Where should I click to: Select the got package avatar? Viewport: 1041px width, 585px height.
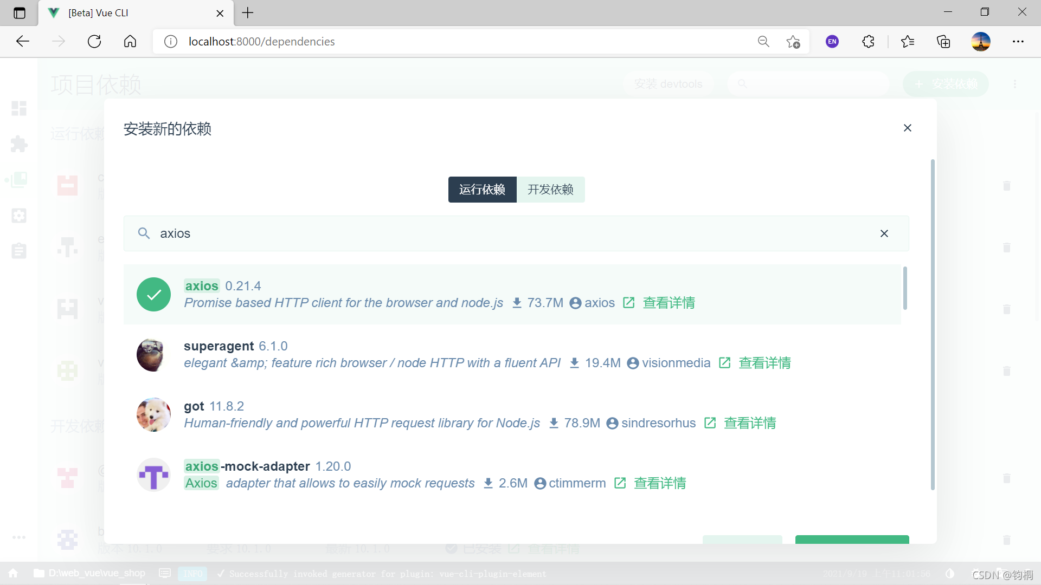(x=153, y=415)
